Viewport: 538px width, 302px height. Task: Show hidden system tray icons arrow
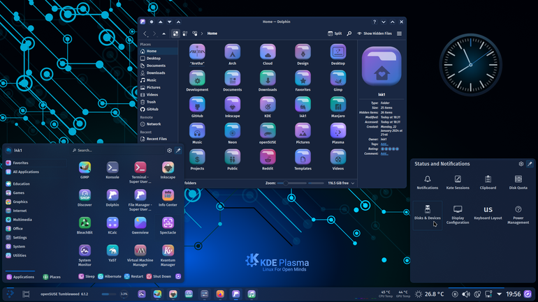tap(500, 294)
